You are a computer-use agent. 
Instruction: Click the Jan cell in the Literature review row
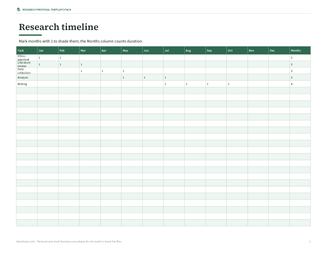tap(48, 64)
